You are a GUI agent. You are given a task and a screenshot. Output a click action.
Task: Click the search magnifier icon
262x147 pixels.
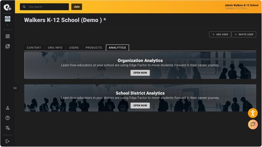click(x=24, y=7)
